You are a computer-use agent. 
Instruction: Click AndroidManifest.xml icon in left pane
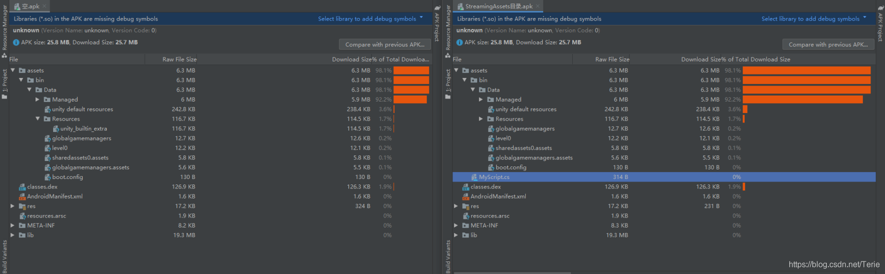click(22, 196)
